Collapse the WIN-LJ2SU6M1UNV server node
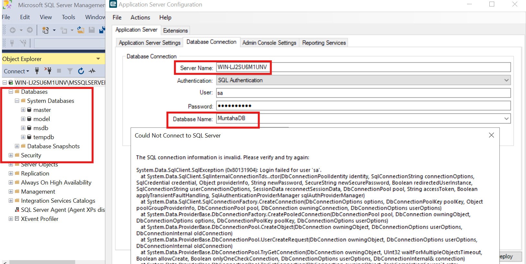This screenshot has width=526, height=264. [5, 83]
